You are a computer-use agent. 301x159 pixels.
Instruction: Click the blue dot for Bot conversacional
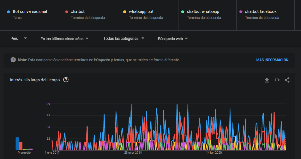(9, 12)
